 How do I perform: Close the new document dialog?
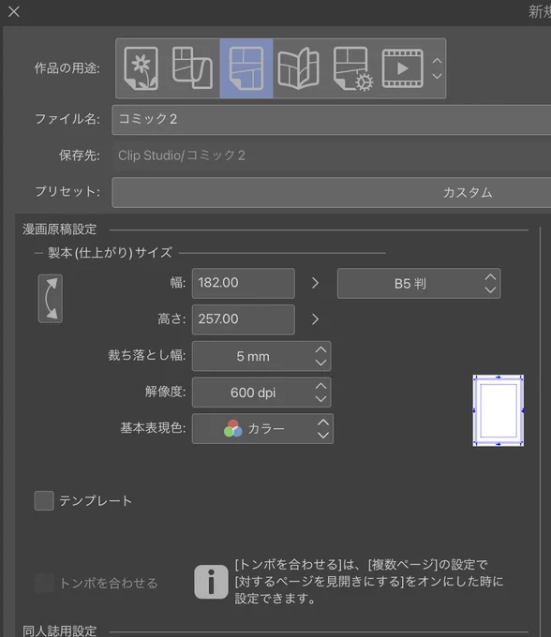(x=14, y=12)
